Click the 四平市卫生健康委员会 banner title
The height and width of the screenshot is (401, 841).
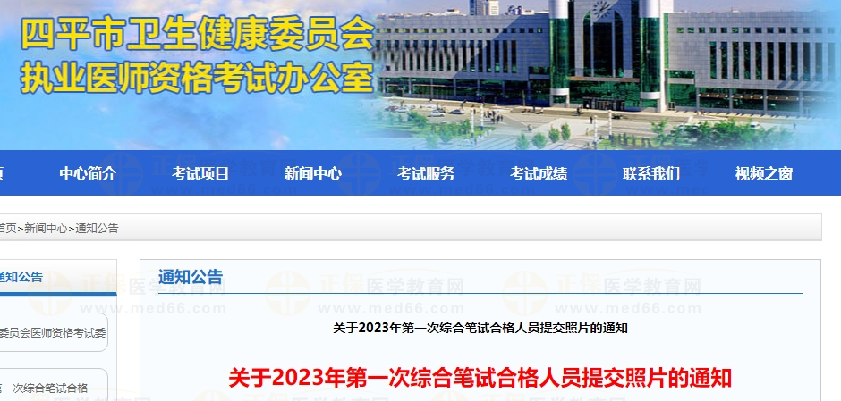click(x=197, y=36)
